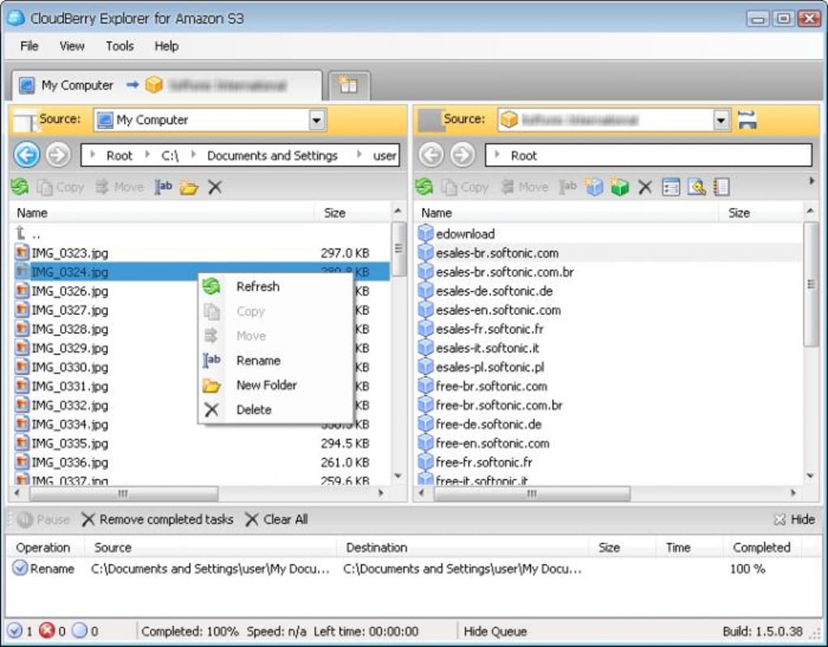Click IMG_0323.jpg file icon

tap(22, 252)
